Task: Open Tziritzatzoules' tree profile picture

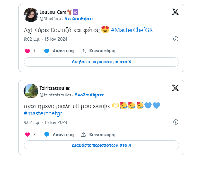Action: pyautogui.click(x=31, y=91)
